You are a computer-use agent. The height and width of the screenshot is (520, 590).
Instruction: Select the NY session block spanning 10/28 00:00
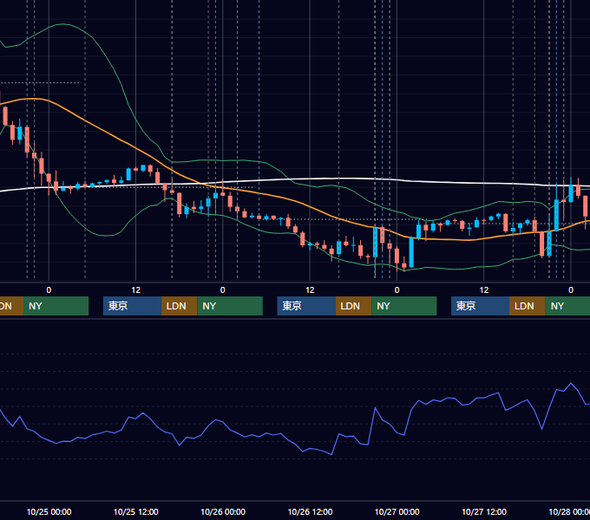[567, 306]
